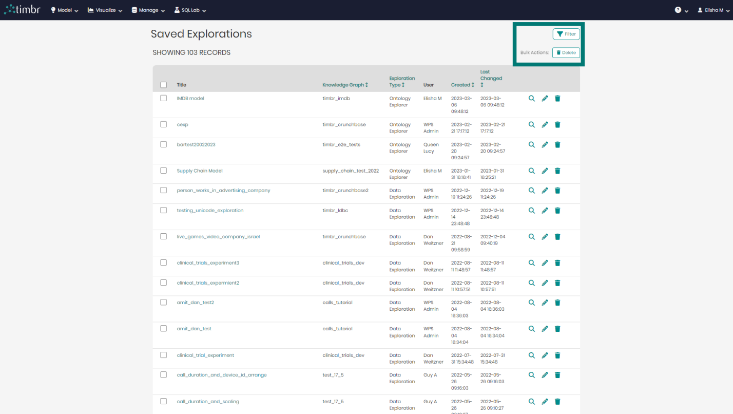View the Supply Chain Model via magnifier icon

click(532, 171)
